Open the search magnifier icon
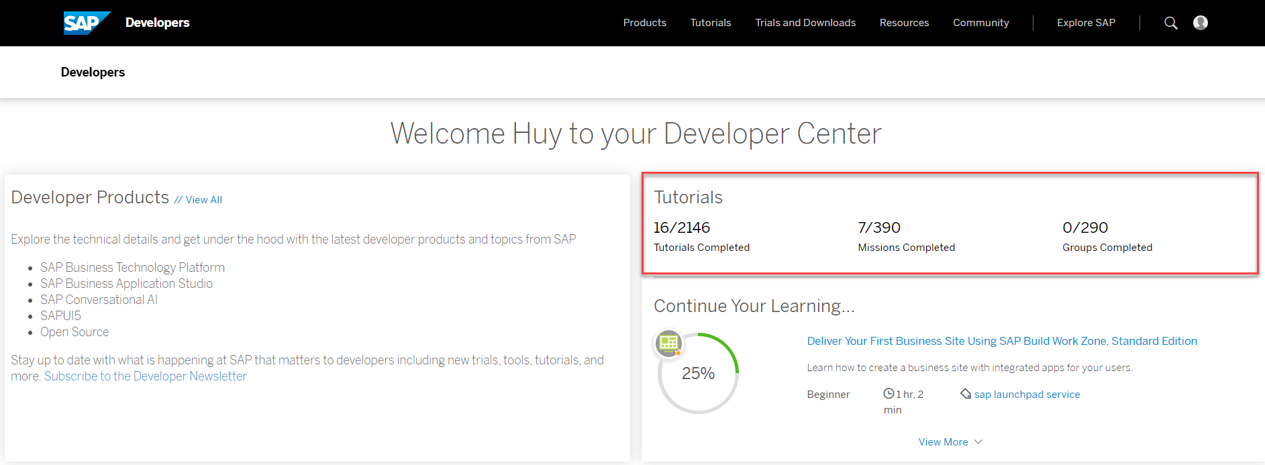 tap(1170, 23)
